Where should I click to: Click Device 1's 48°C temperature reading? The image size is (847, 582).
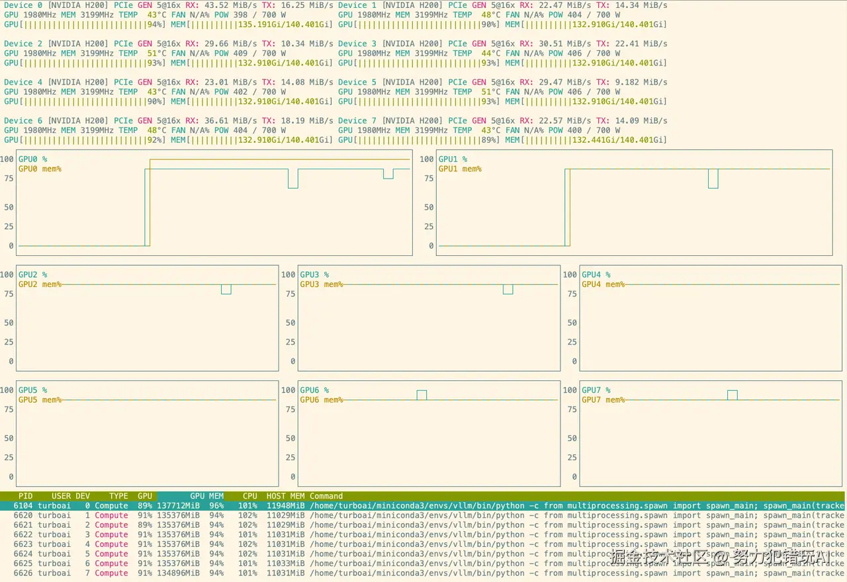(x=491, y=15)
